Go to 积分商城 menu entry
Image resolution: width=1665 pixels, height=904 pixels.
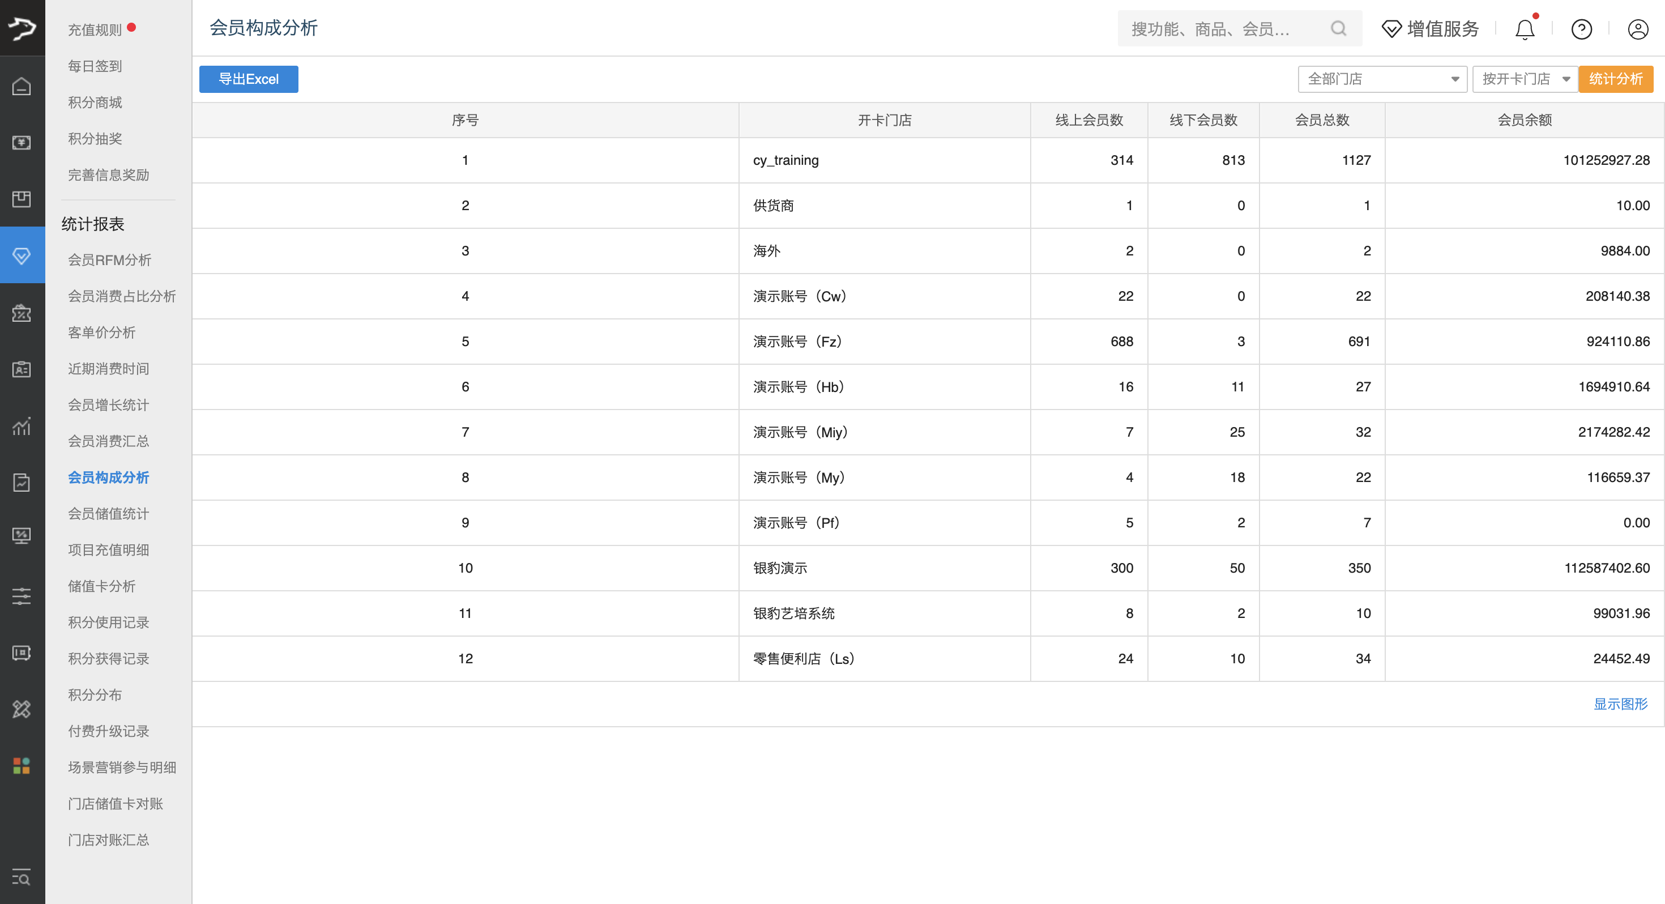coord(95,102)
